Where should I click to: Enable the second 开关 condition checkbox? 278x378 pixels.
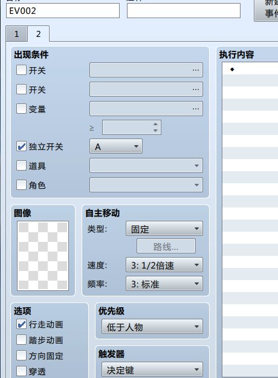click(x=21, y=89)
